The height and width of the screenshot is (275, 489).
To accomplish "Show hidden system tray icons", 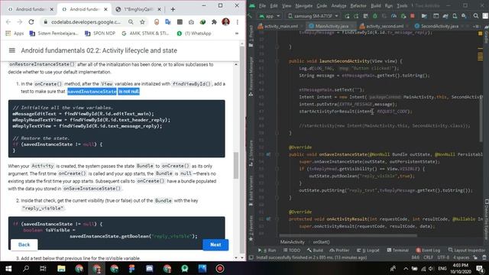I will coord(406,268).
